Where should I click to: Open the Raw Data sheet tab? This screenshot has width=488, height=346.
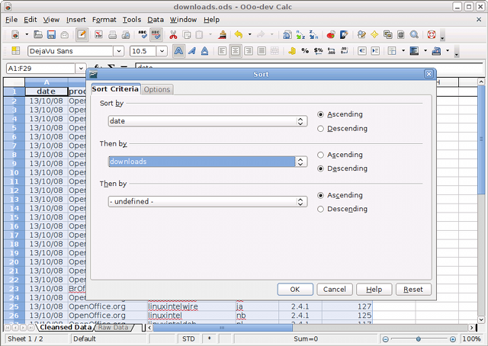point(114,328)
